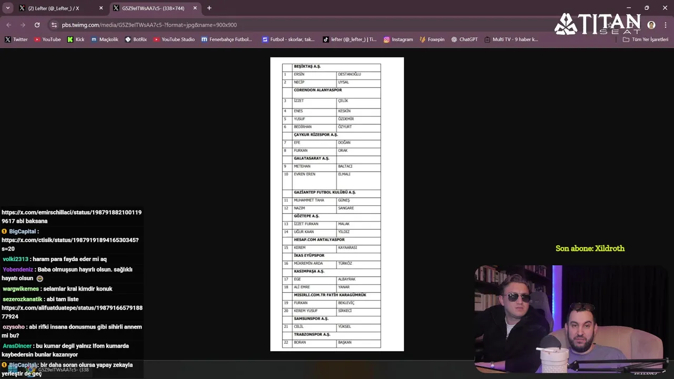Open the Multi TV - 9 haber bookmark
The height and width of the screenshot is (379, 674).
[511, 39]
